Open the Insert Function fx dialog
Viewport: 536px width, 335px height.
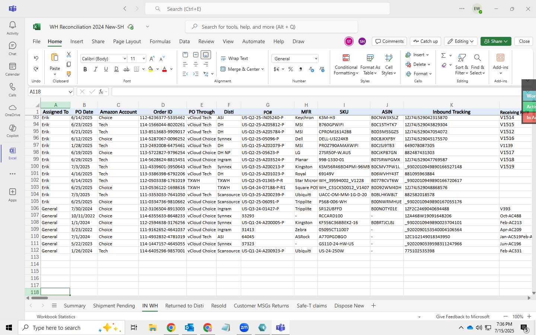pyautogui.click(x=101, y=92)
